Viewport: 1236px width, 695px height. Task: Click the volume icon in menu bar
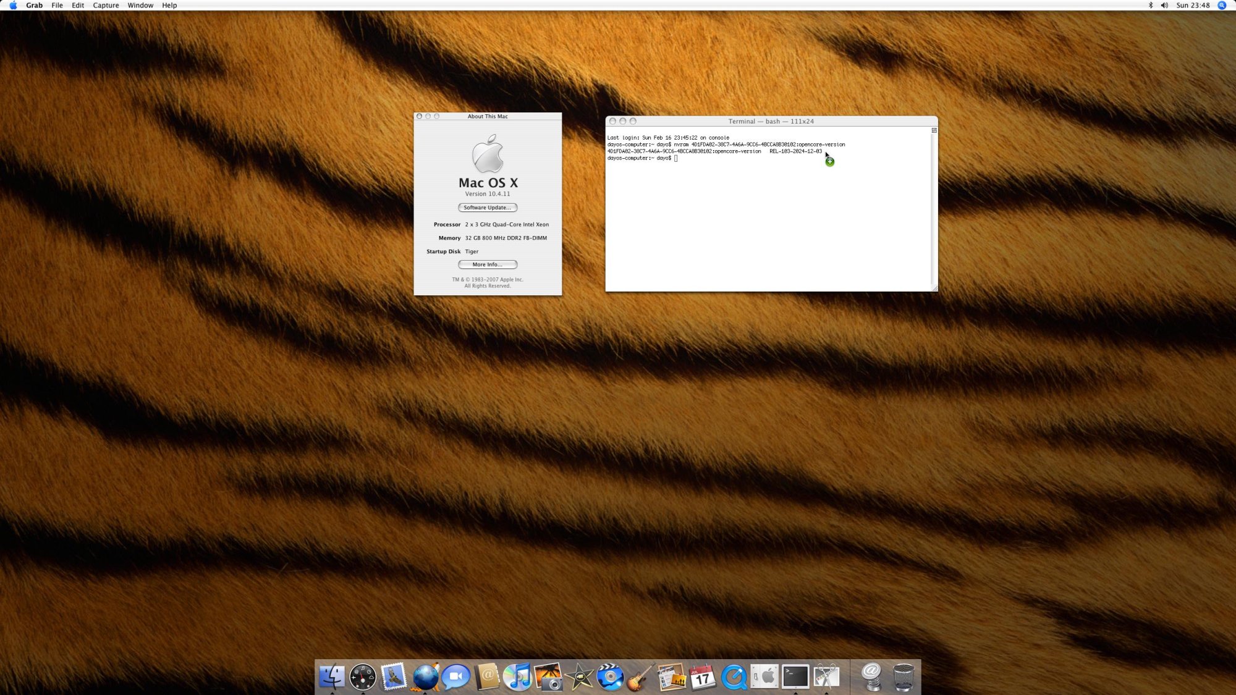pos(1164,6)
